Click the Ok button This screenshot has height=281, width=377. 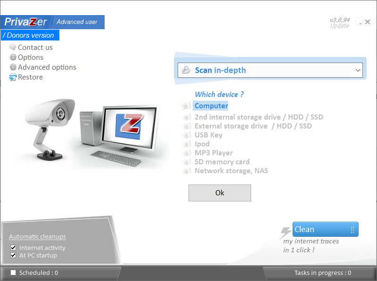click(220, 193)
